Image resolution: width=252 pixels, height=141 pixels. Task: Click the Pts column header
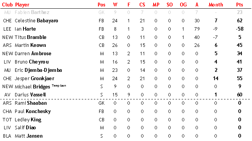tap(240, 5)
